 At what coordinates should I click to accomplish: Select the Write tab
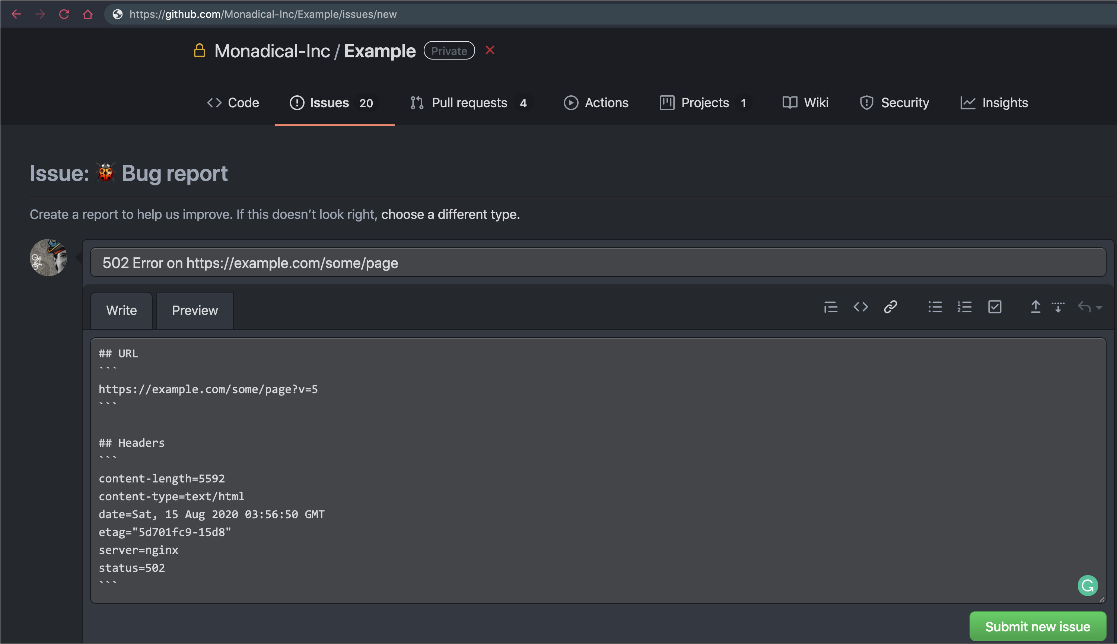tap(121, 310)
